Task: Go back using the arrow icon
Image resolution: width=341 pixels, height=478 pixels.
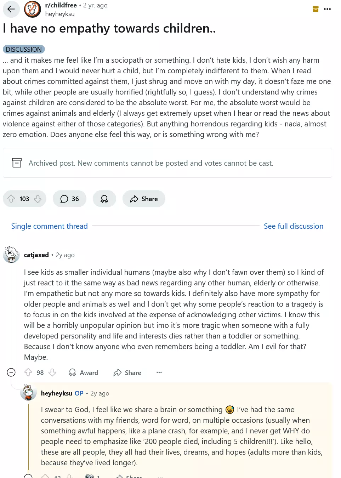Action: pos(11,9)
